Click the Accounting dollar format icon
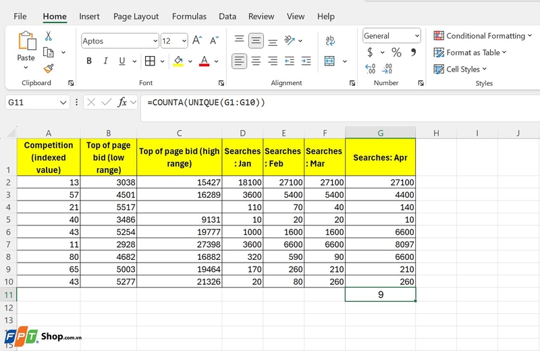Screen dimensions: 540x351 [x=370, y=53]
